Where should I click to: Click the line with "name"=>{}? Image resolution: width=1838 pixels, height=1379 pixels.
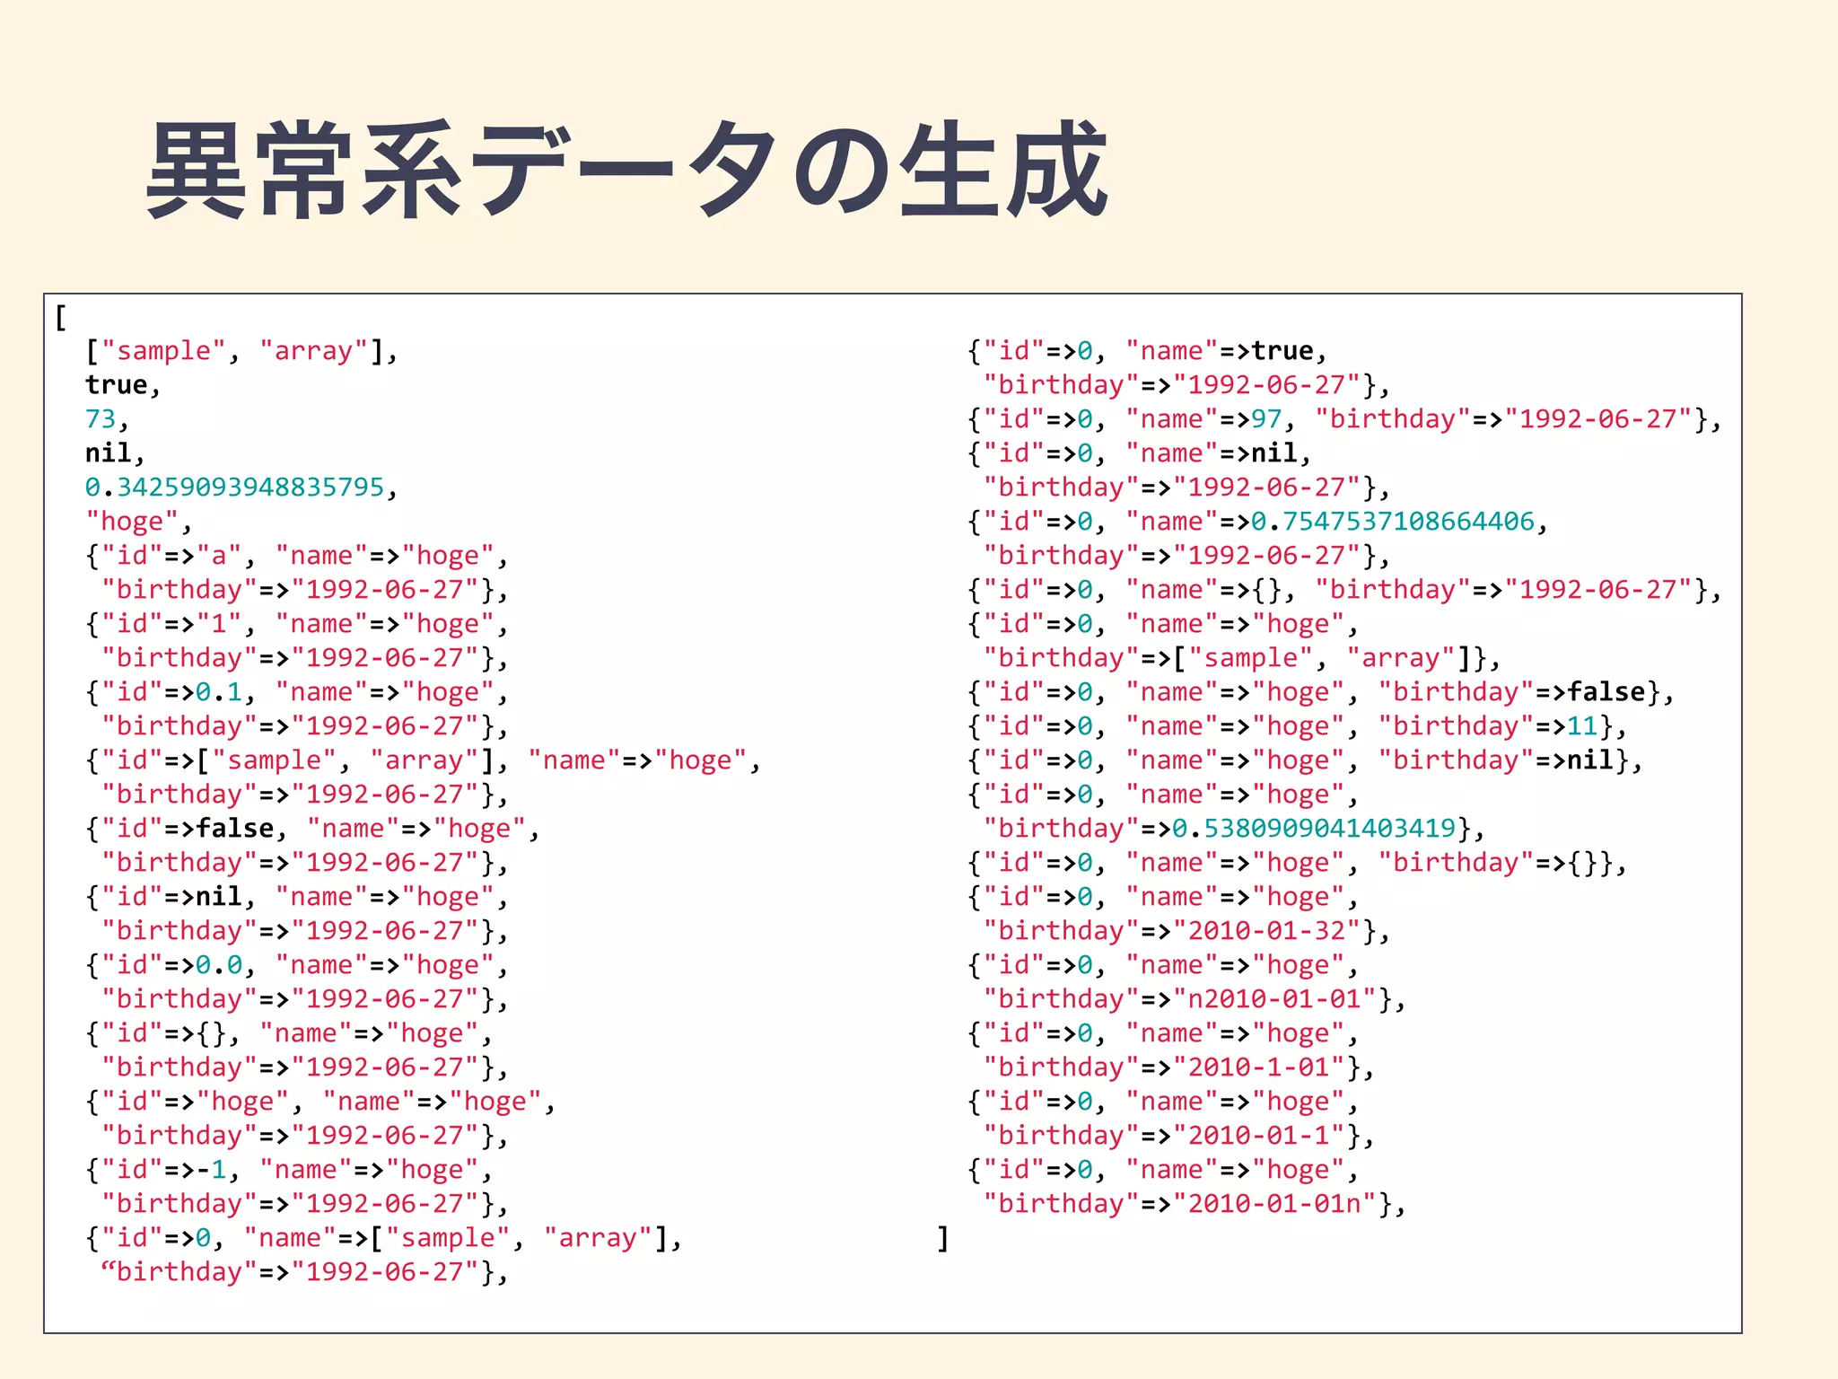[1344, 590]
